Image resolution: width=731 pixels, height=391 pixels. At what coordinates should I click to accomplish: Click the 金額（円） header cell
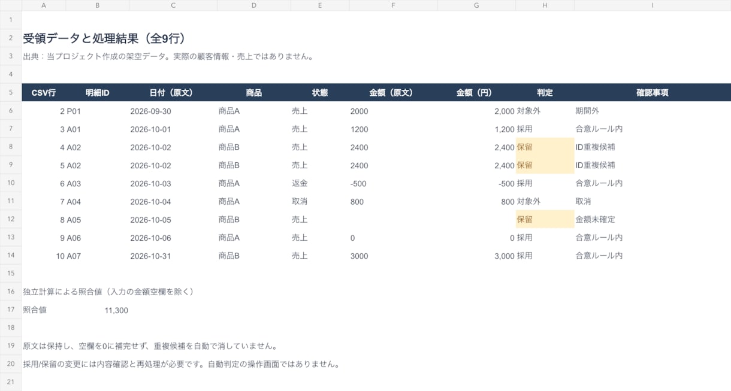(476, 93)
